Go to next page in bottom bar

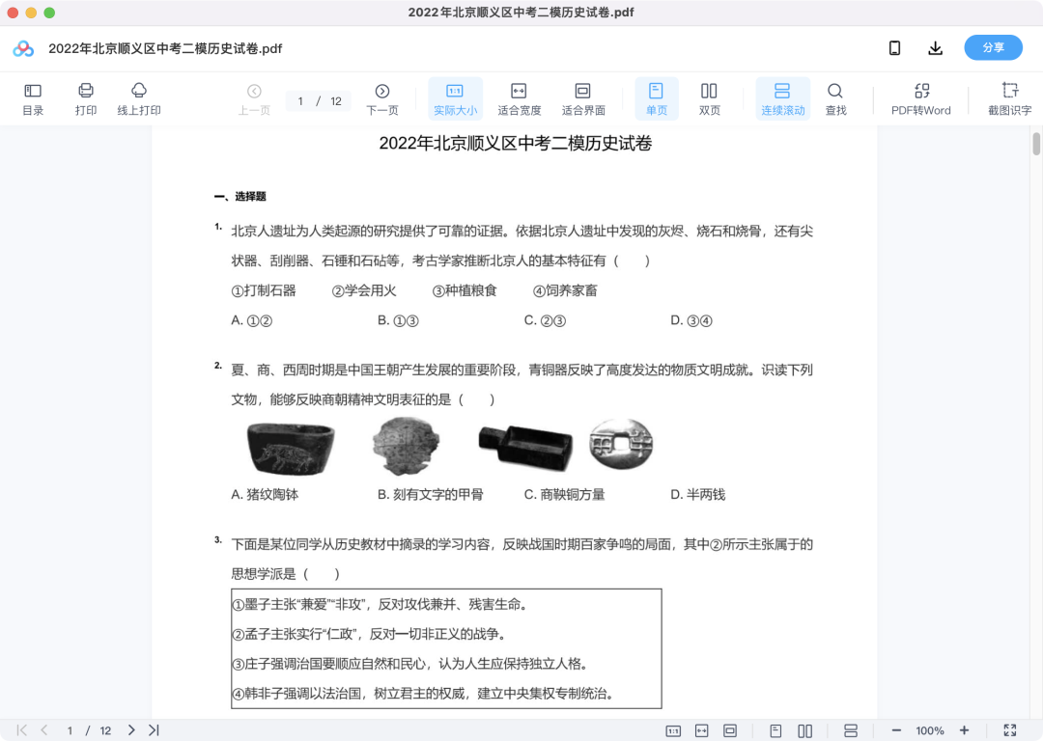pos(131,730)
